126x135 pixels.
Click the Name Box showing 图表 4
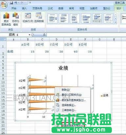[17, 35]
